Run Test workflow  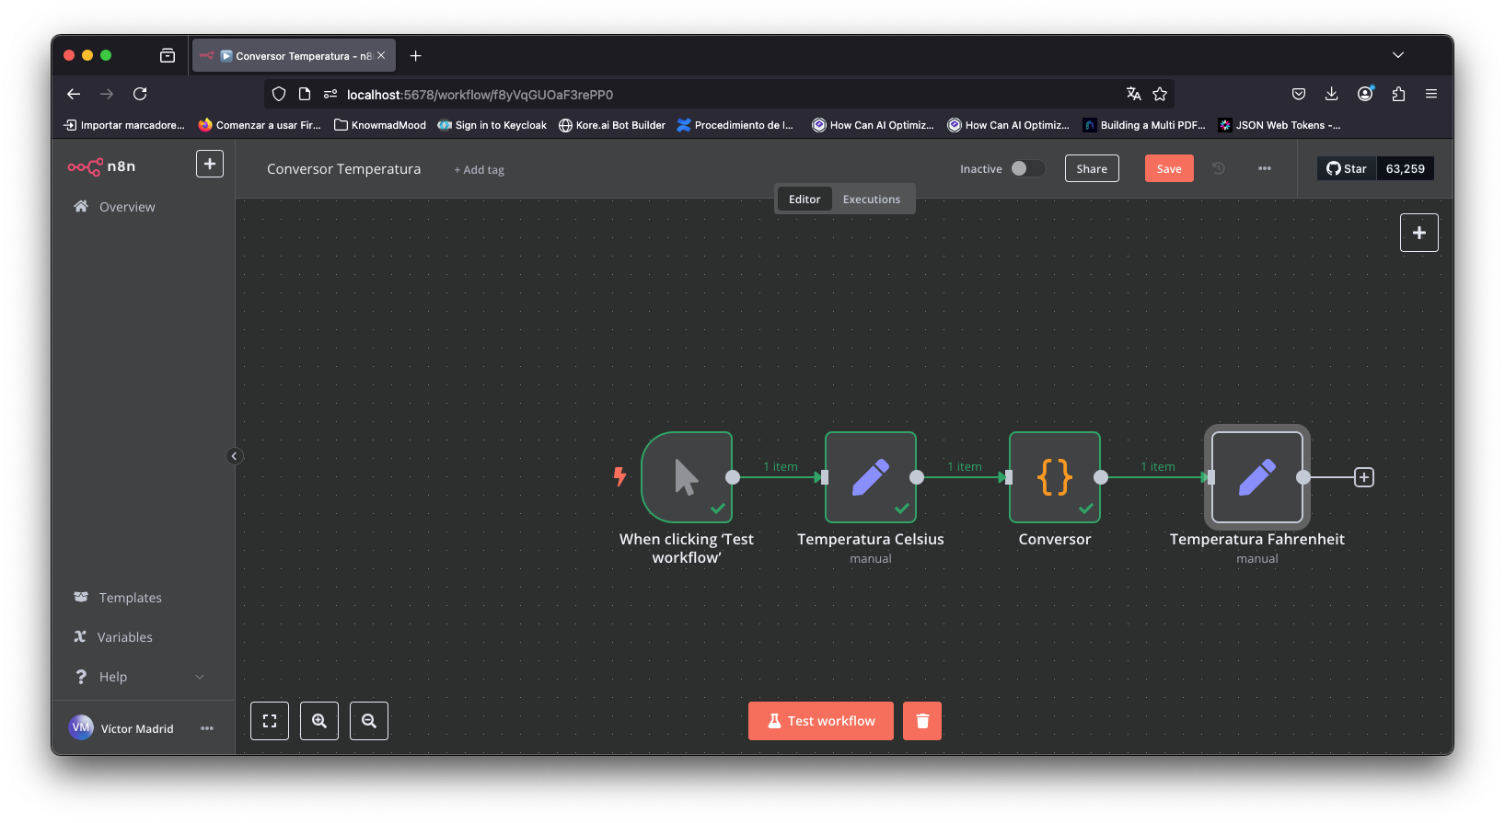click(x=821, y=721)
